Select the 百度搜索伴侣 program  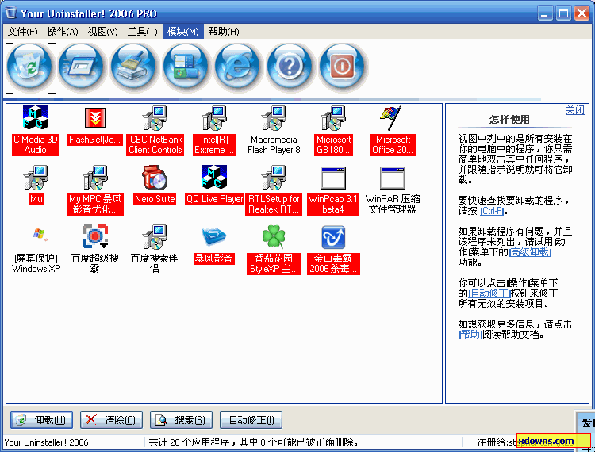pyautogui.click(x=155, y=250)
